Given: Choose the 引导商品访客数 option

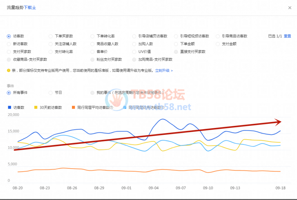Looking at the screenshot, I should [x=218, y=36].
